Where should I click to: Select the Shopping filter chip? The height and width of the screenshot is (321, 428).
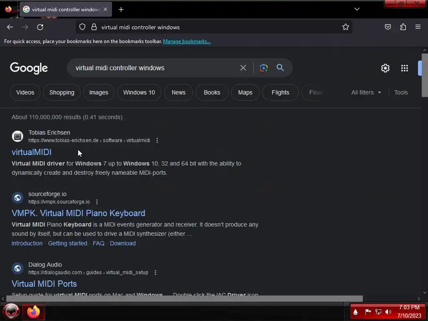(62, 92)
